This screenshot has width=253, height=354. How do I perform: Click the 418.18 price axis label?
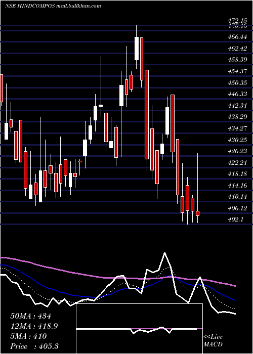[237, 174]
